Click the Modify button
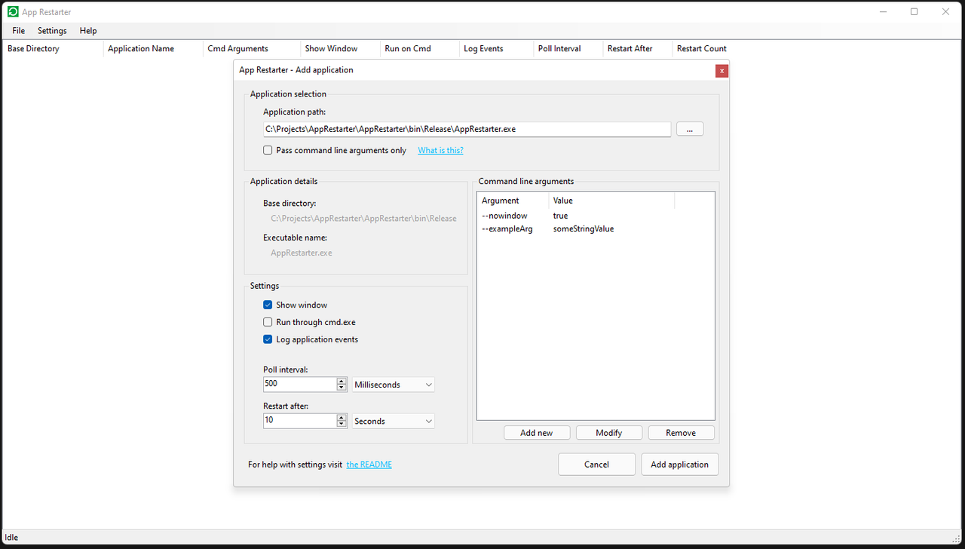The image size is (965, 549). (608, 432)
